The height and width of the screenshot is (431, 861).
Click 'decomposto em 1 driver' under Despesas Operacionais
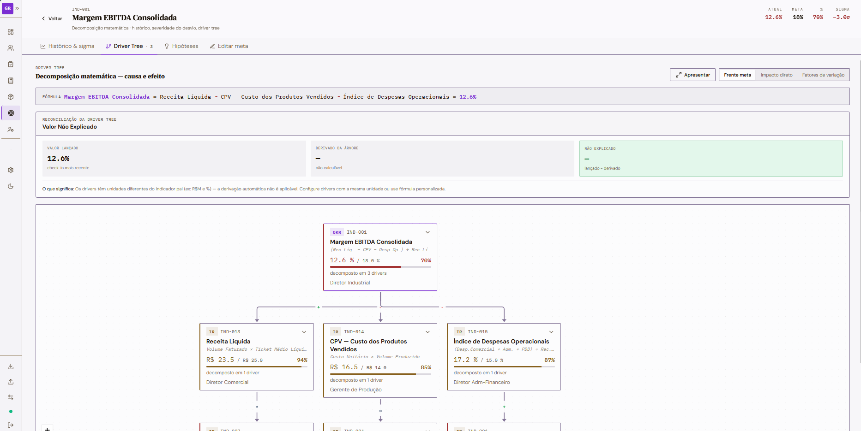[480, 373]
